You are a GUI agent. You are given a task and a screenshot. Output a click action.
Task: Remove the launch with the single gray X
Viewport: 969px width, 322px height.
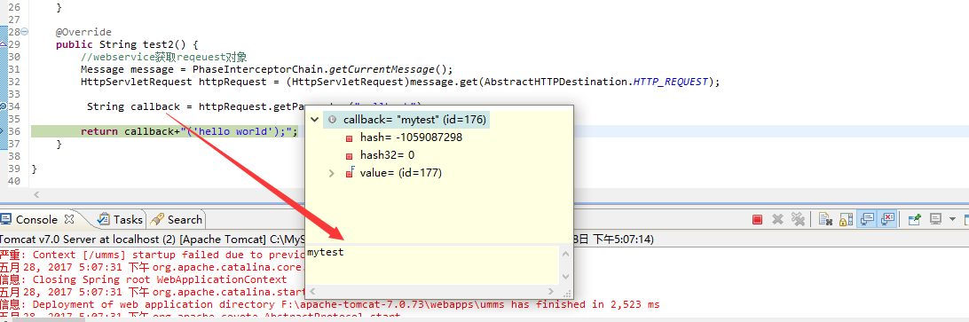778,219
